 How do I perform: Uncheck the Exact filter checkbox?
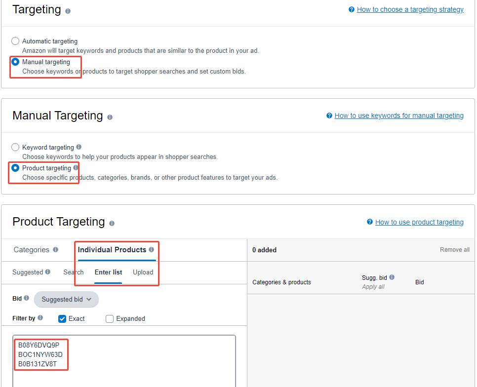pos(62,318)
